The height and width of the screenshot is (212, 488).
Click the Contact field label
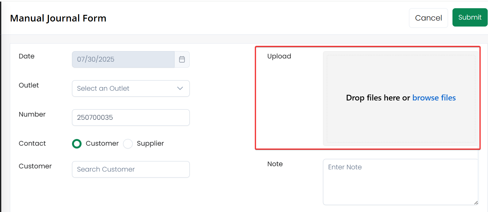click(x=32, y=143)
